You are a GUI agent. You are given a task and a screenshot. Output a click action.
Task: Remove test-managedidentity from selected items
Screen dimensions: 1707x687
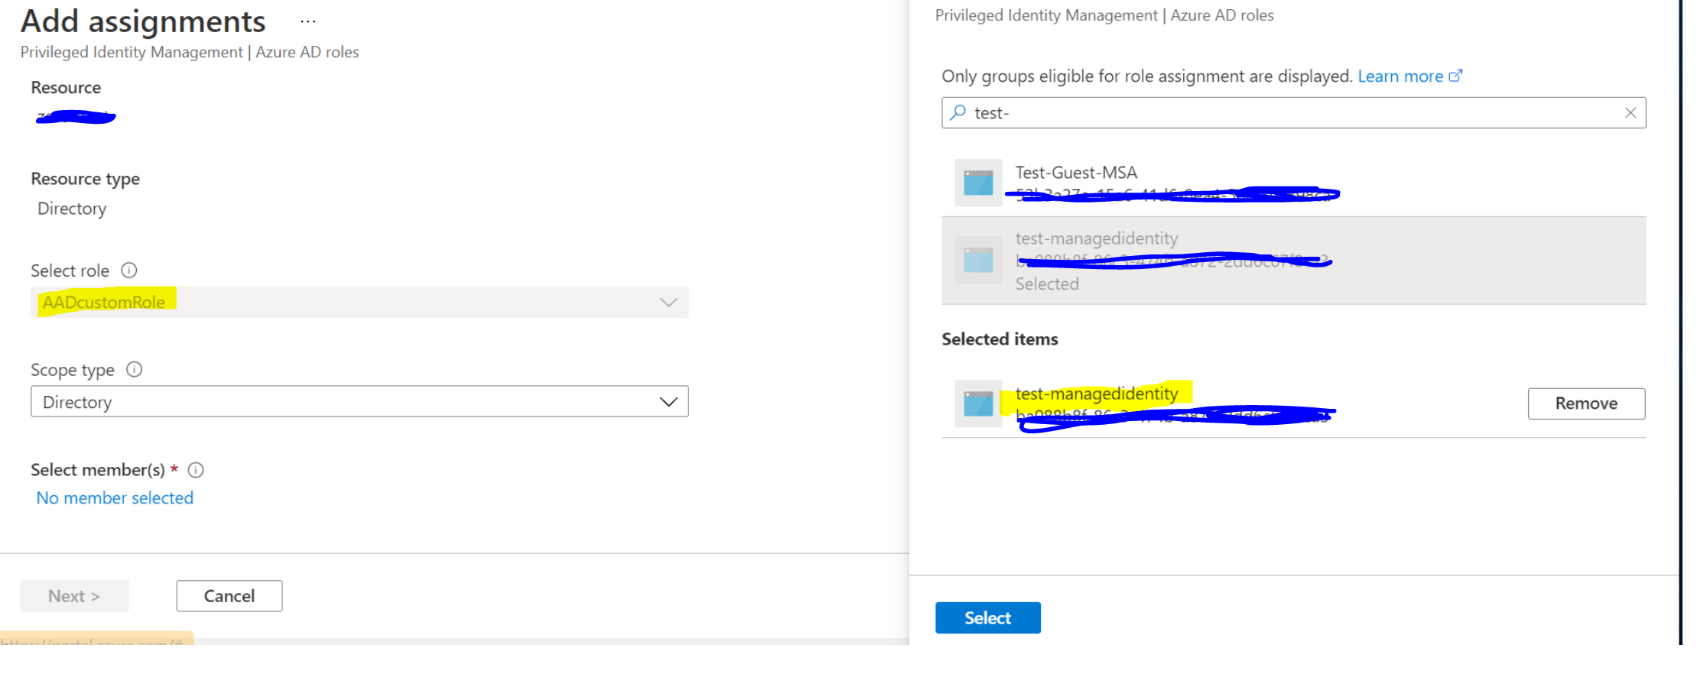1586,403
